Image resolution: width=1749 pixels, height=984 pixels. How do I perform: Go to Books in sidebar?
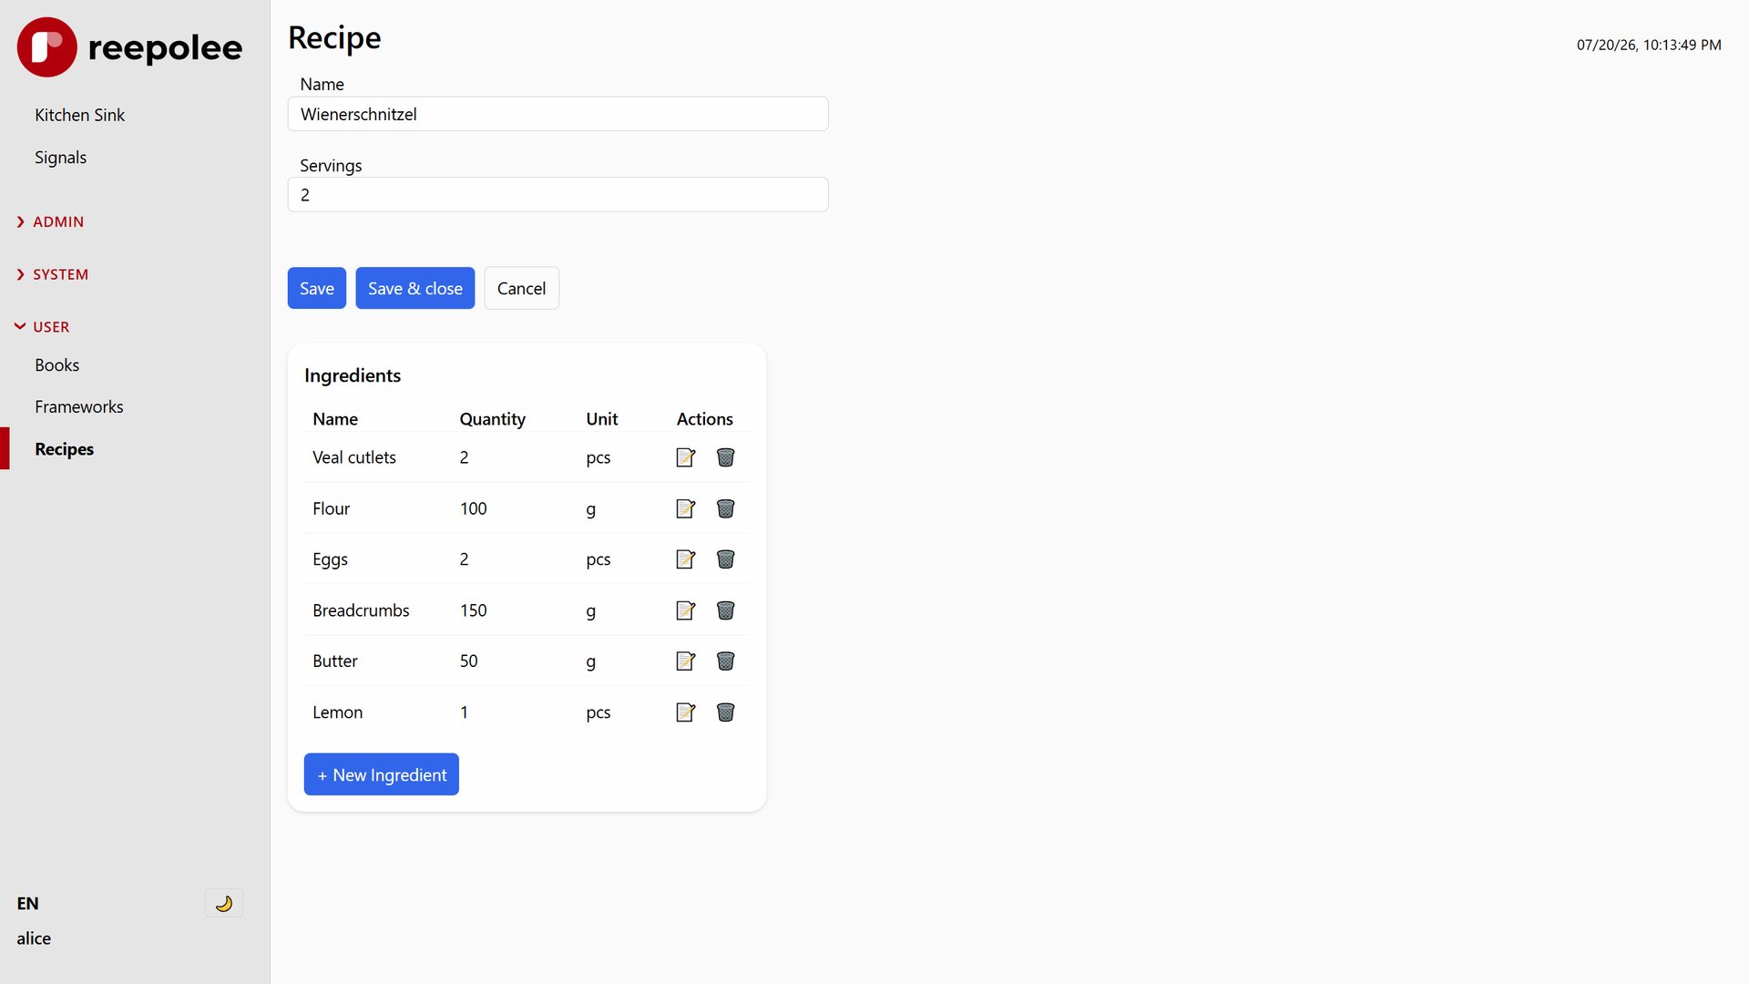(x=57, y=365)
